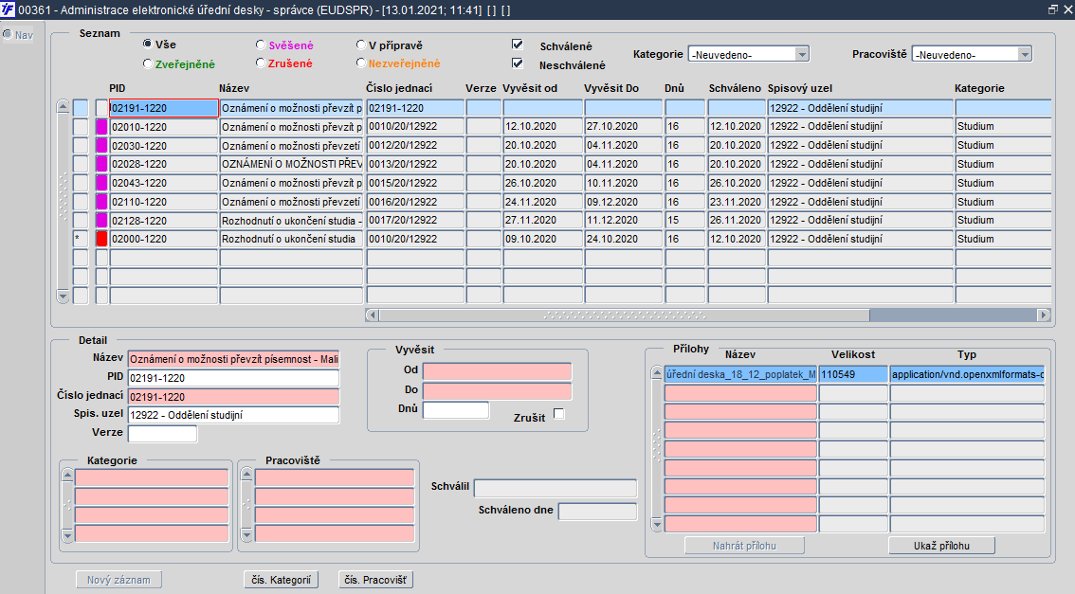Click the Vyvěsit Od date field

pos(497,371)
